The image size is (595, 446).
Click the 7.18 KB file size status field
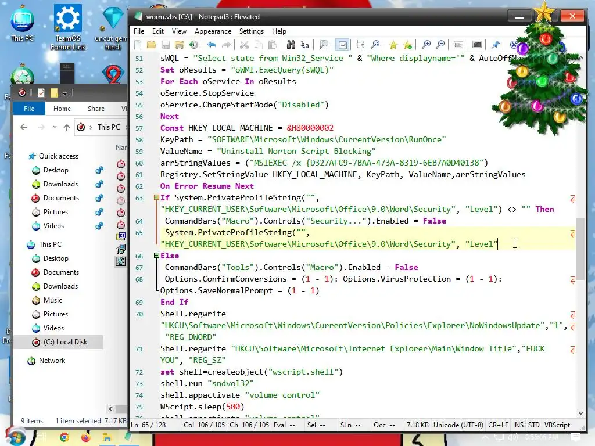417,425
